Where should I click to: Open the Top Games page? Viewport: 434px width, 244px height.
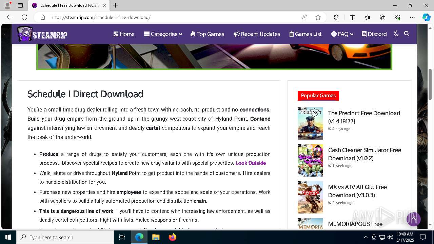point(207,34)
